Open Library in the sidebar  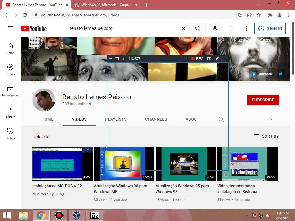[10, 113]
